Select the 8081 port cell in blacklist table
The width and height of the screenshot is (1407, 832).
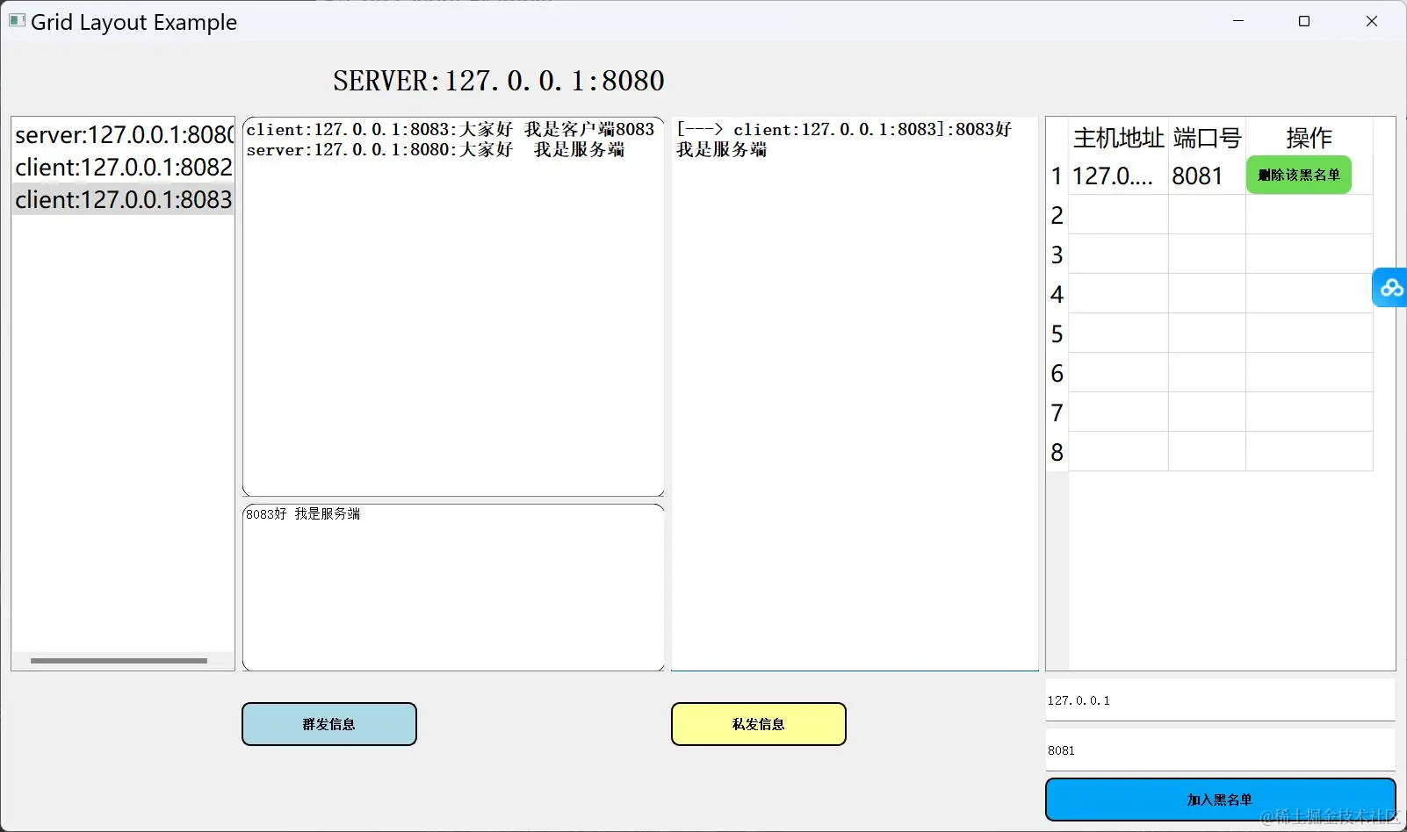pyautogui.click(x=1207, y=176)
